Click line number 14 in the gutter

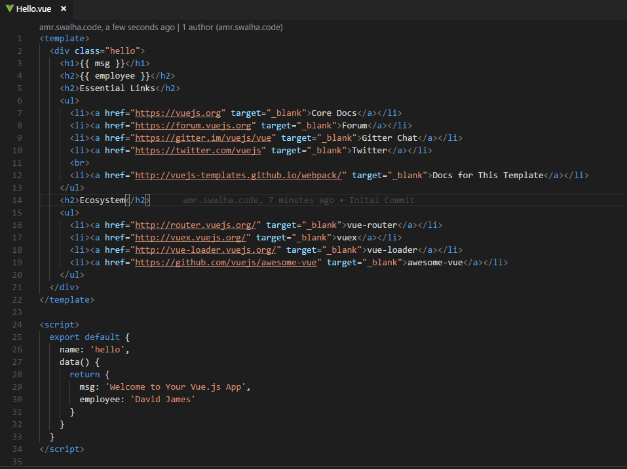click(17, 200)
